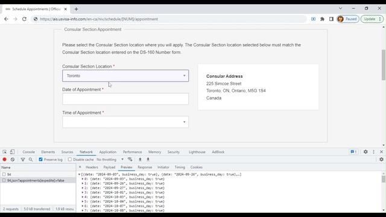Close the Schedule Appointments tab
386x217 pixels.
66,9
